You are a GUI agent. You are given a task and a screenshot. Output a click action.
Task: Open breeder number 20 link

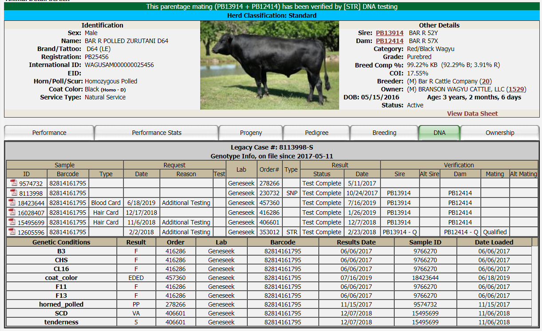click(x=486, y=81)
